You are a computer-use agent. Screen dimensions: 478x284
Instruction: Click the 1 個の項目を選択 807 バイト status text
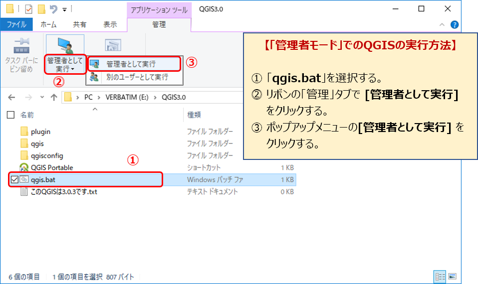tap(93, 277)
